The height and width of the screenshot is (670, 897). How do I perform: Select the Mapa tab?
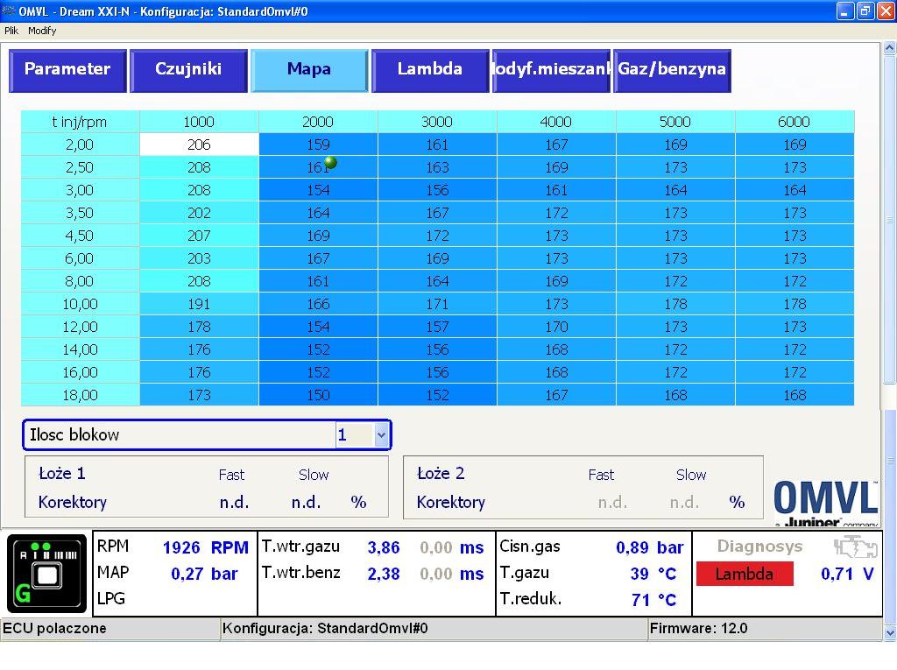[309, 70]
